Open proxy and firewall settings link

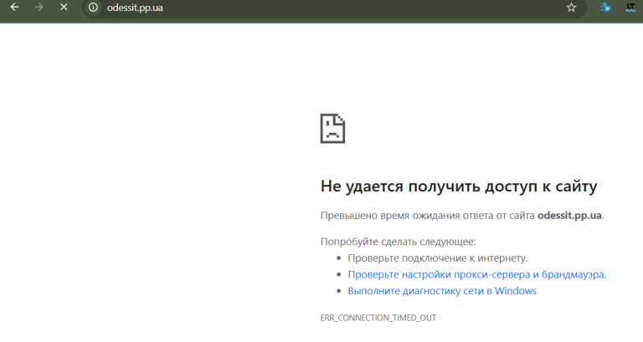tap(476, 274)
